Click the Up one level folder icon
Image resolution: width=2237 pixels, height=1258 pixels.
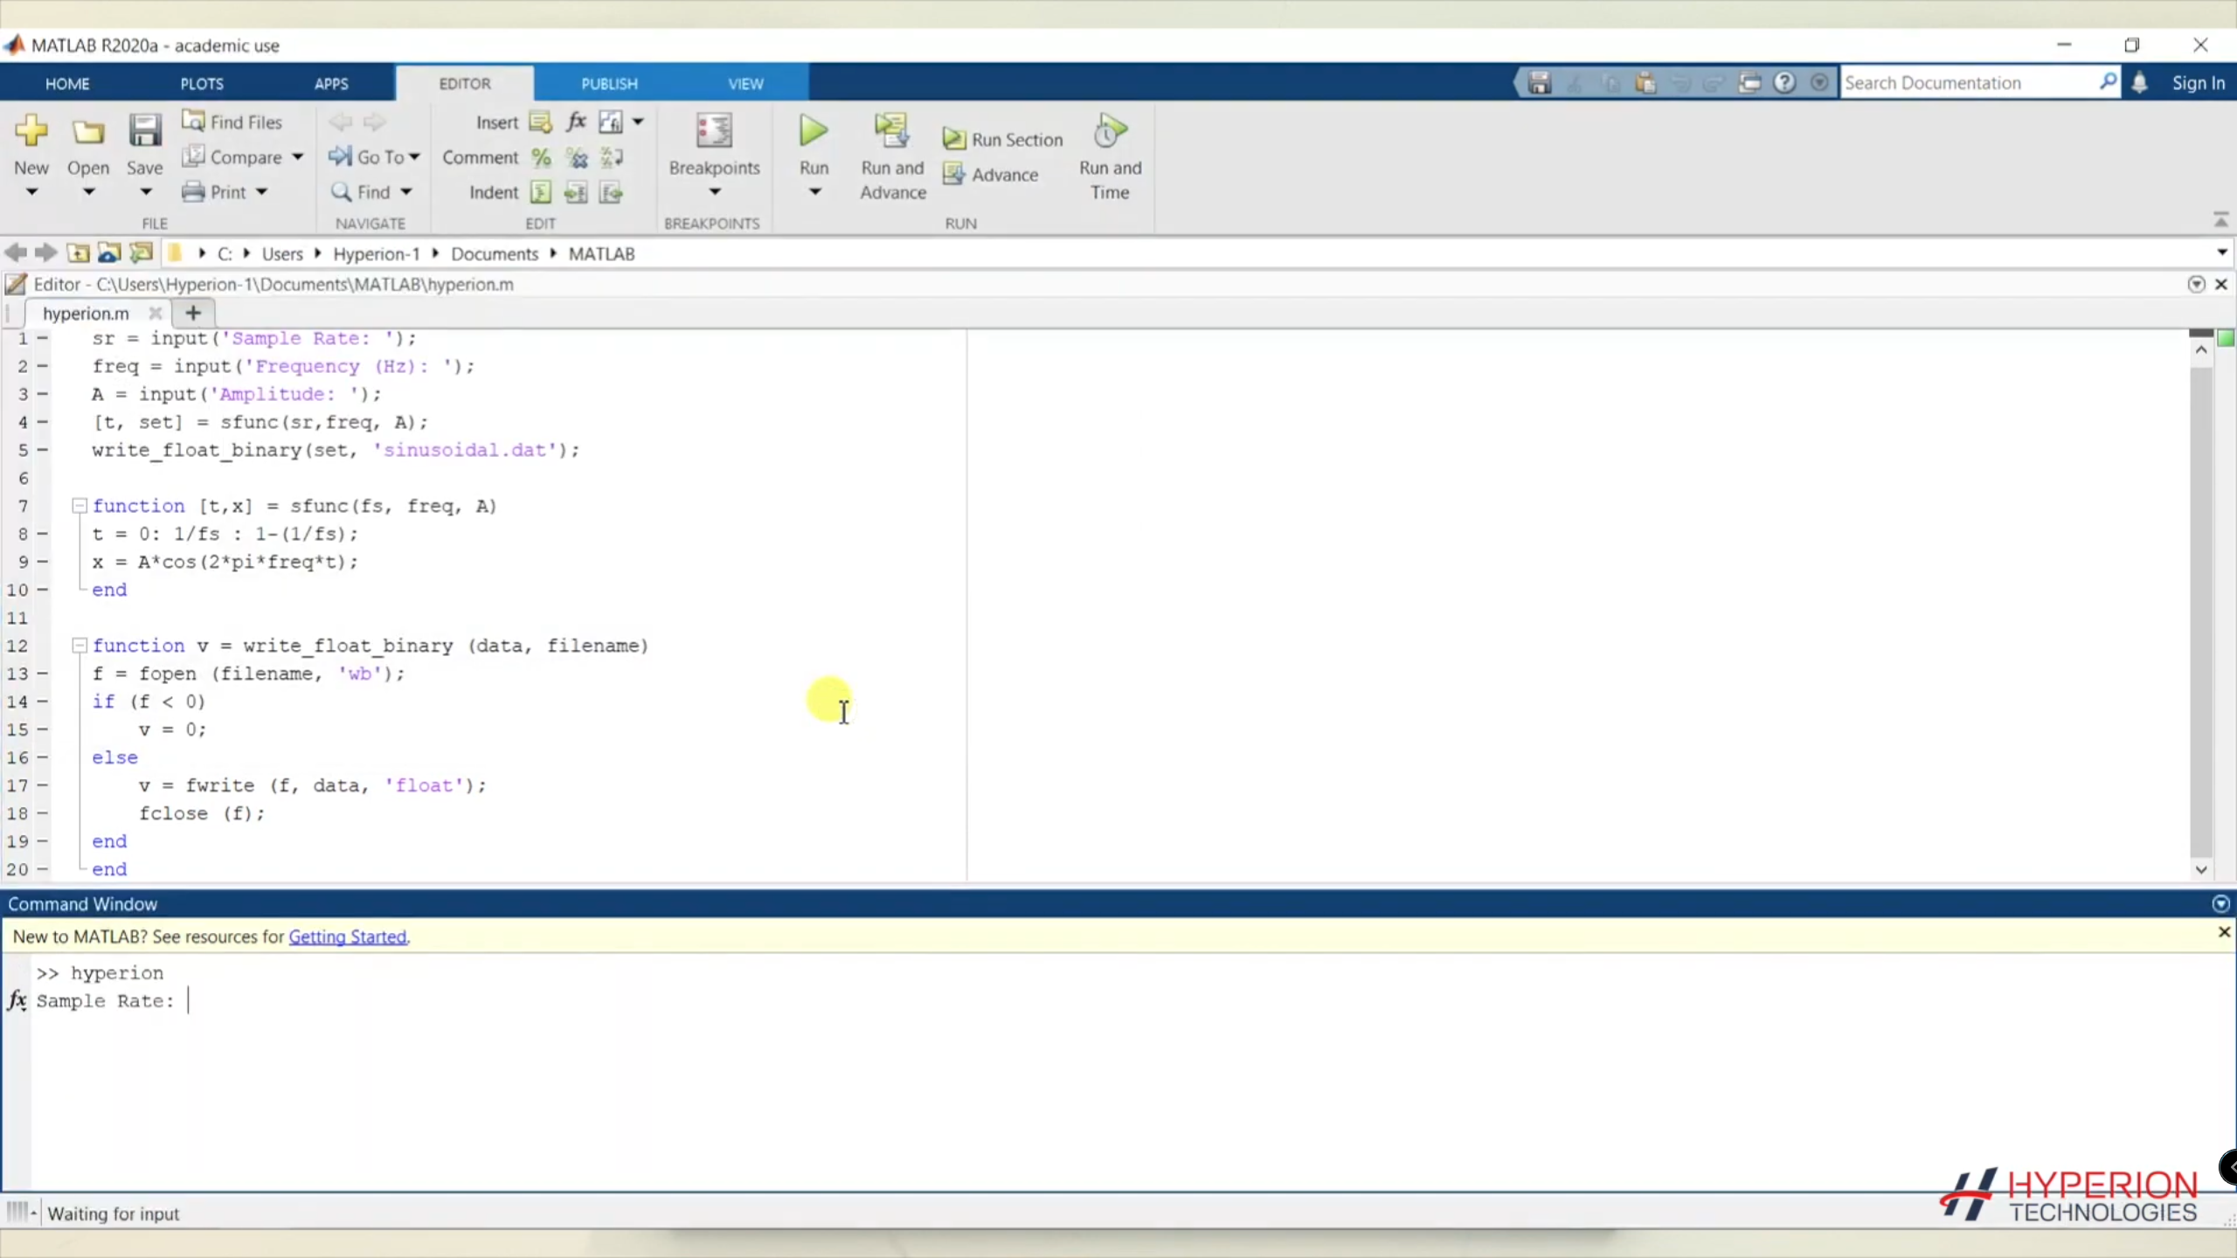pyautogui.click(x=78, y=253)
